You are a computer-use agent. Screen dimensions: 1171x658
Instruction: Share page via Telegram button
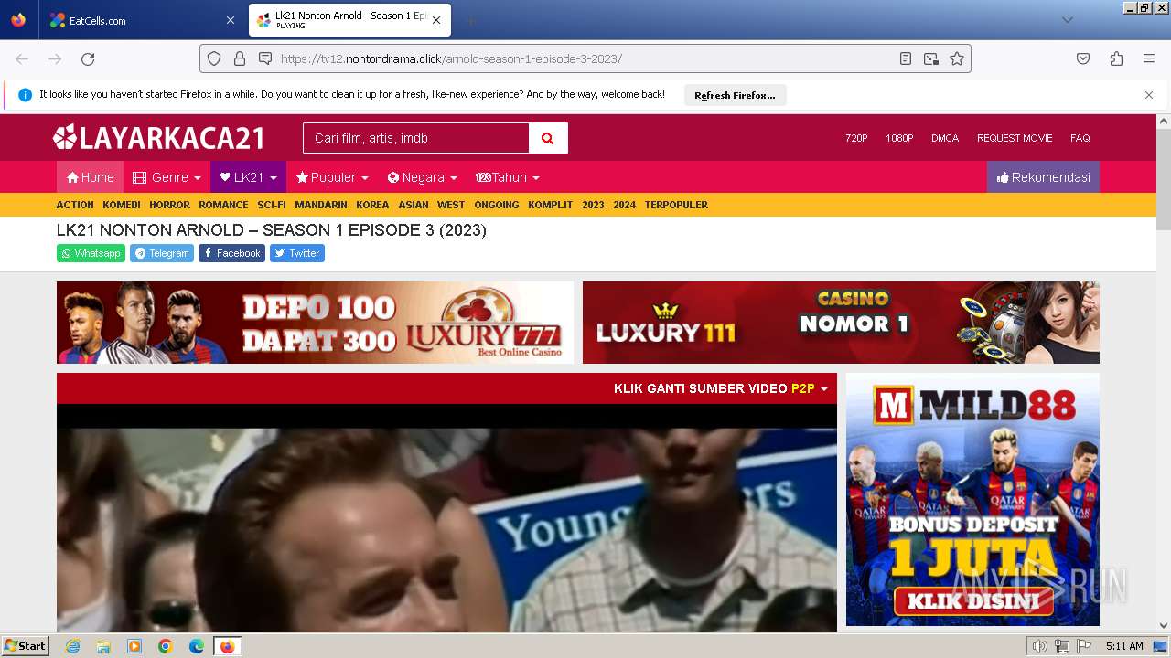[162, 253]
